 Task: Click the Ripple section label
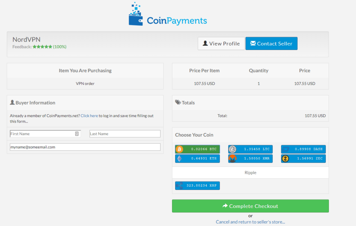tap(250, 173)
